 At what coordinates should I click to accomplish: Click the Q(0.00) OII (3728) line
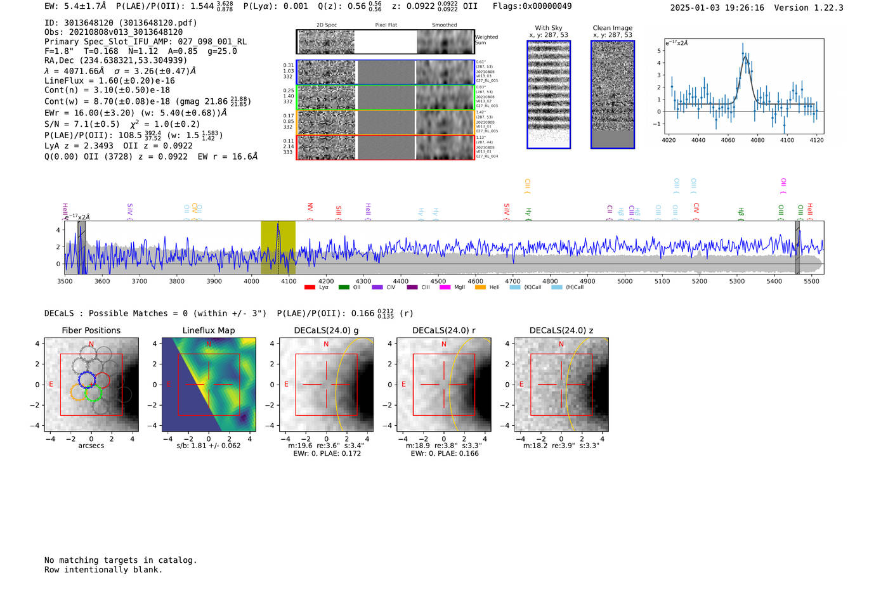(151, 156)
